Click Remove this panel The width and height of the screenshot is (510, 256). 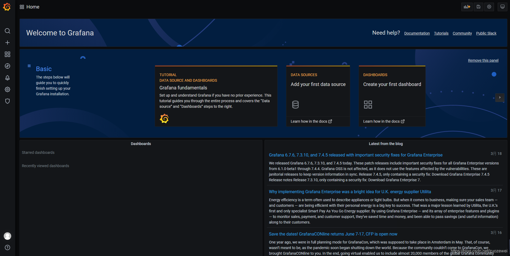[483, 60]
